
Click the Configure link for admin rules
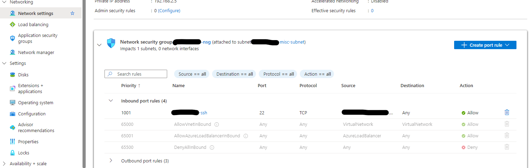(169, 11)
